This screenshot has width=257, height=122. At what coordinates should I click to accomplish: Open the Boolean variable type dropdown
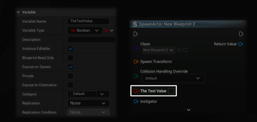point(85,30)
